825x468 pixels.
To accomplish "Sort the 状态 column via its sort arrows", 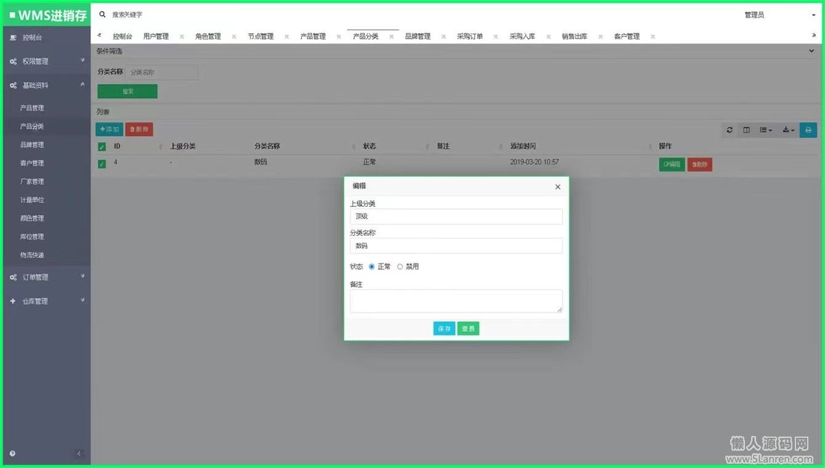I will tap(427, 147).
